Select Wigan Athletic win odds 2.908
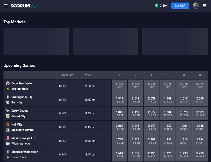The image size is (211, 162). point(152,141)
